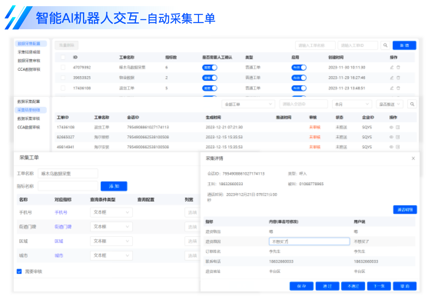Click the 不通过 reject button
This screenshot has height=303, width=428.
(x=353, y=286)
